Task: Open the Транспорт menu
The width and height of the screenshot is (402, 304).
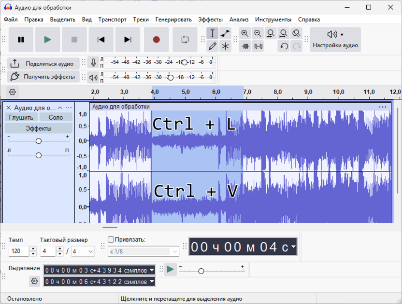Action: [x=112, y=19]
